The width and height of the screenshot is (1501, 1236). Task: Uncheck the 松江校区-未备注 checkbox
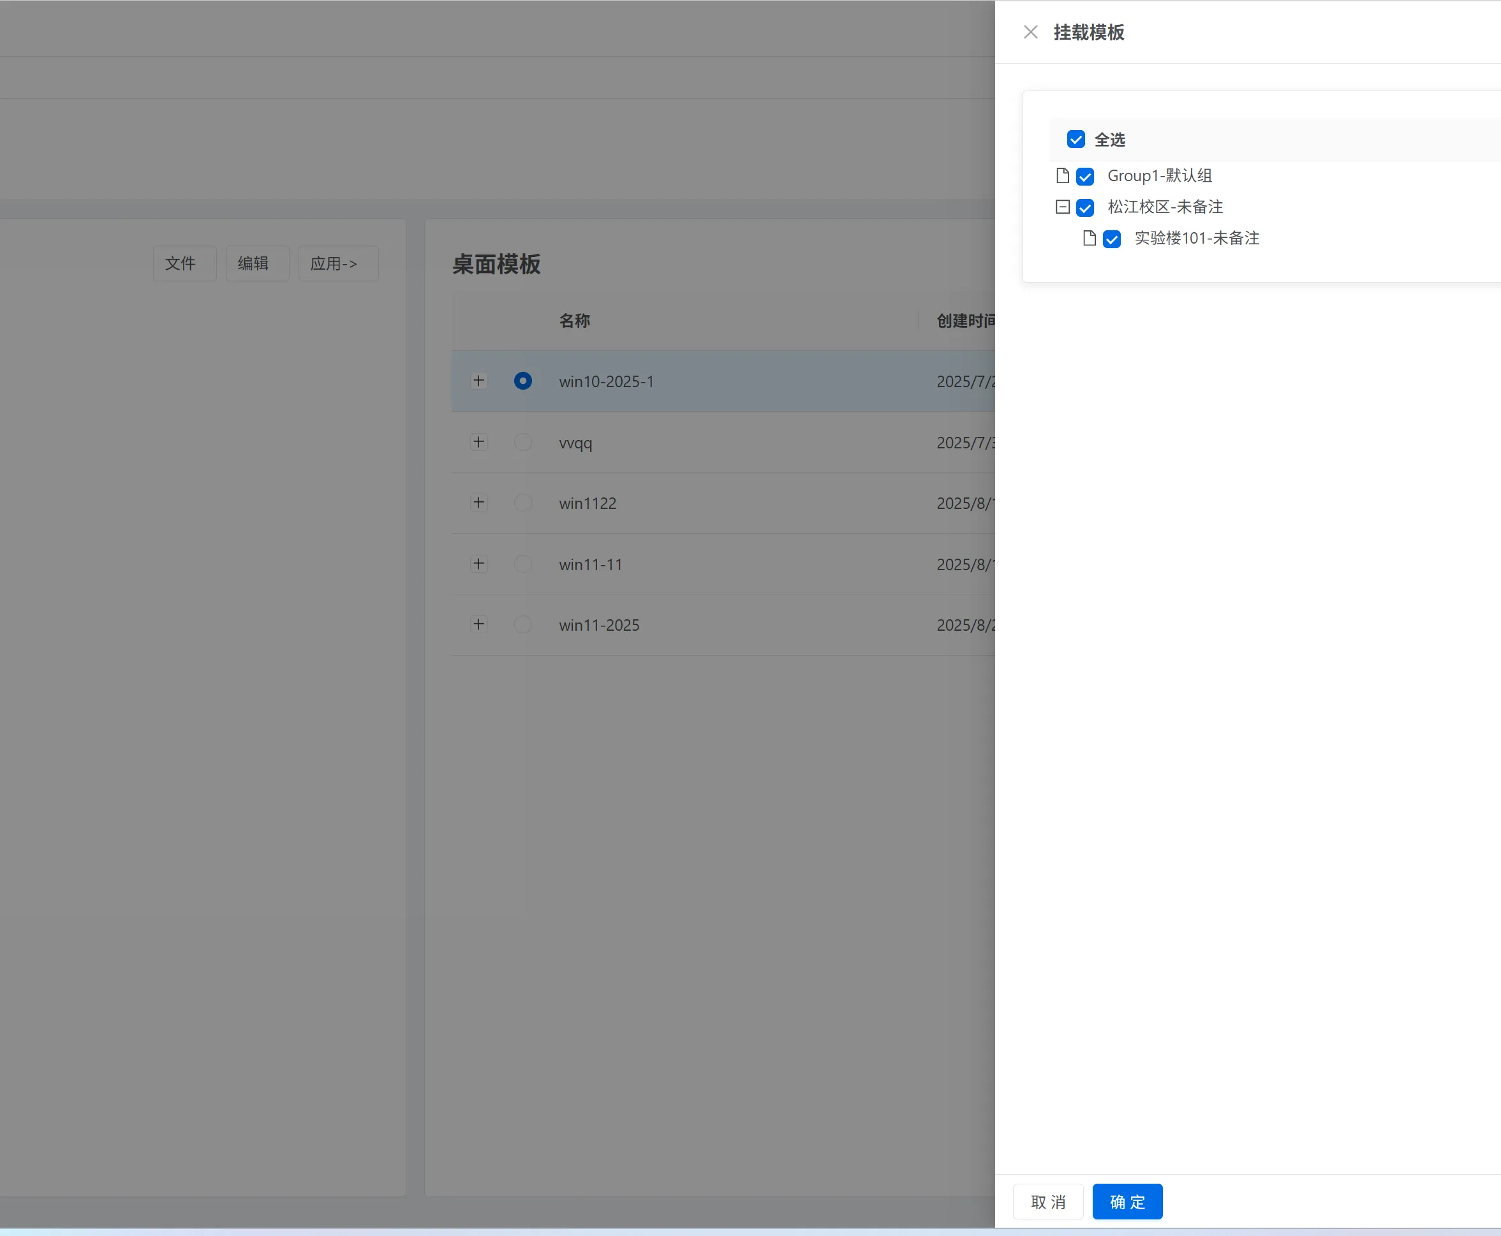1085,207
